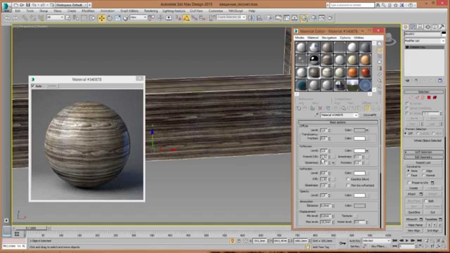
Task: Select the orange sphere material slot
Action: tap(353, 72)
